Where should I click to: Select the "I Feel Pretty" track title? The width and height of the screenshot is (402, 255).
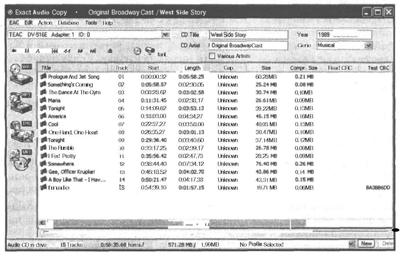[x=62, y=156]
